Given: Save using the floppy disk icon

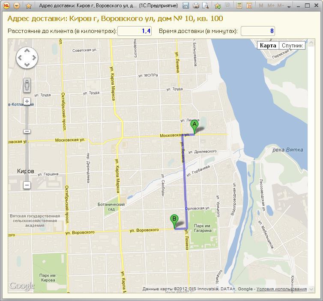Looking at the screenshot, I should (185, 6).
